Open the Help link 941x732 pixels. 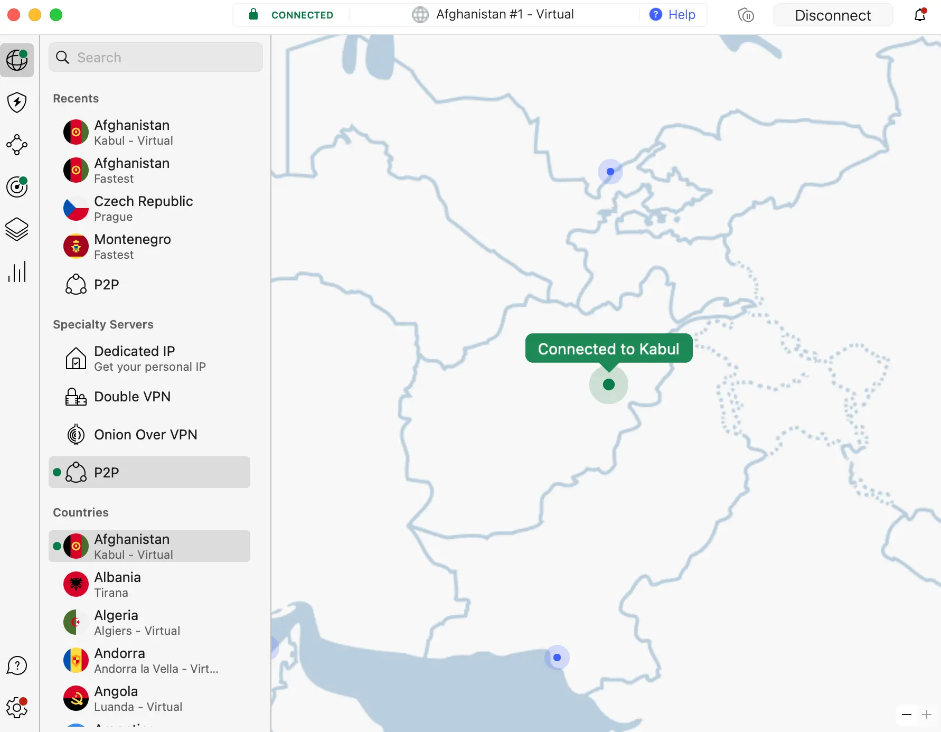tap(681, 15)
